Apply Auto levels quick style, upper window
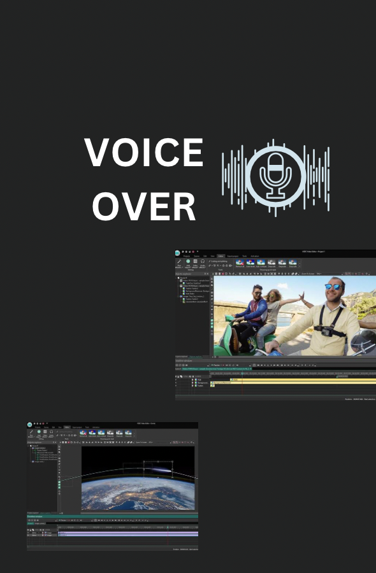376x573 pixels. pos(250,263)
